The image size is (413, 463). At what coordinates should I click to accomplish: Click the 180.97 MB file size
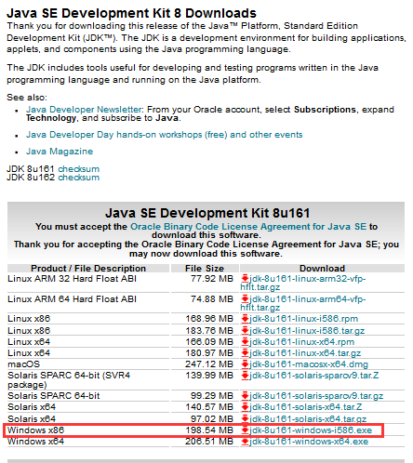click(x=209, y=353)
